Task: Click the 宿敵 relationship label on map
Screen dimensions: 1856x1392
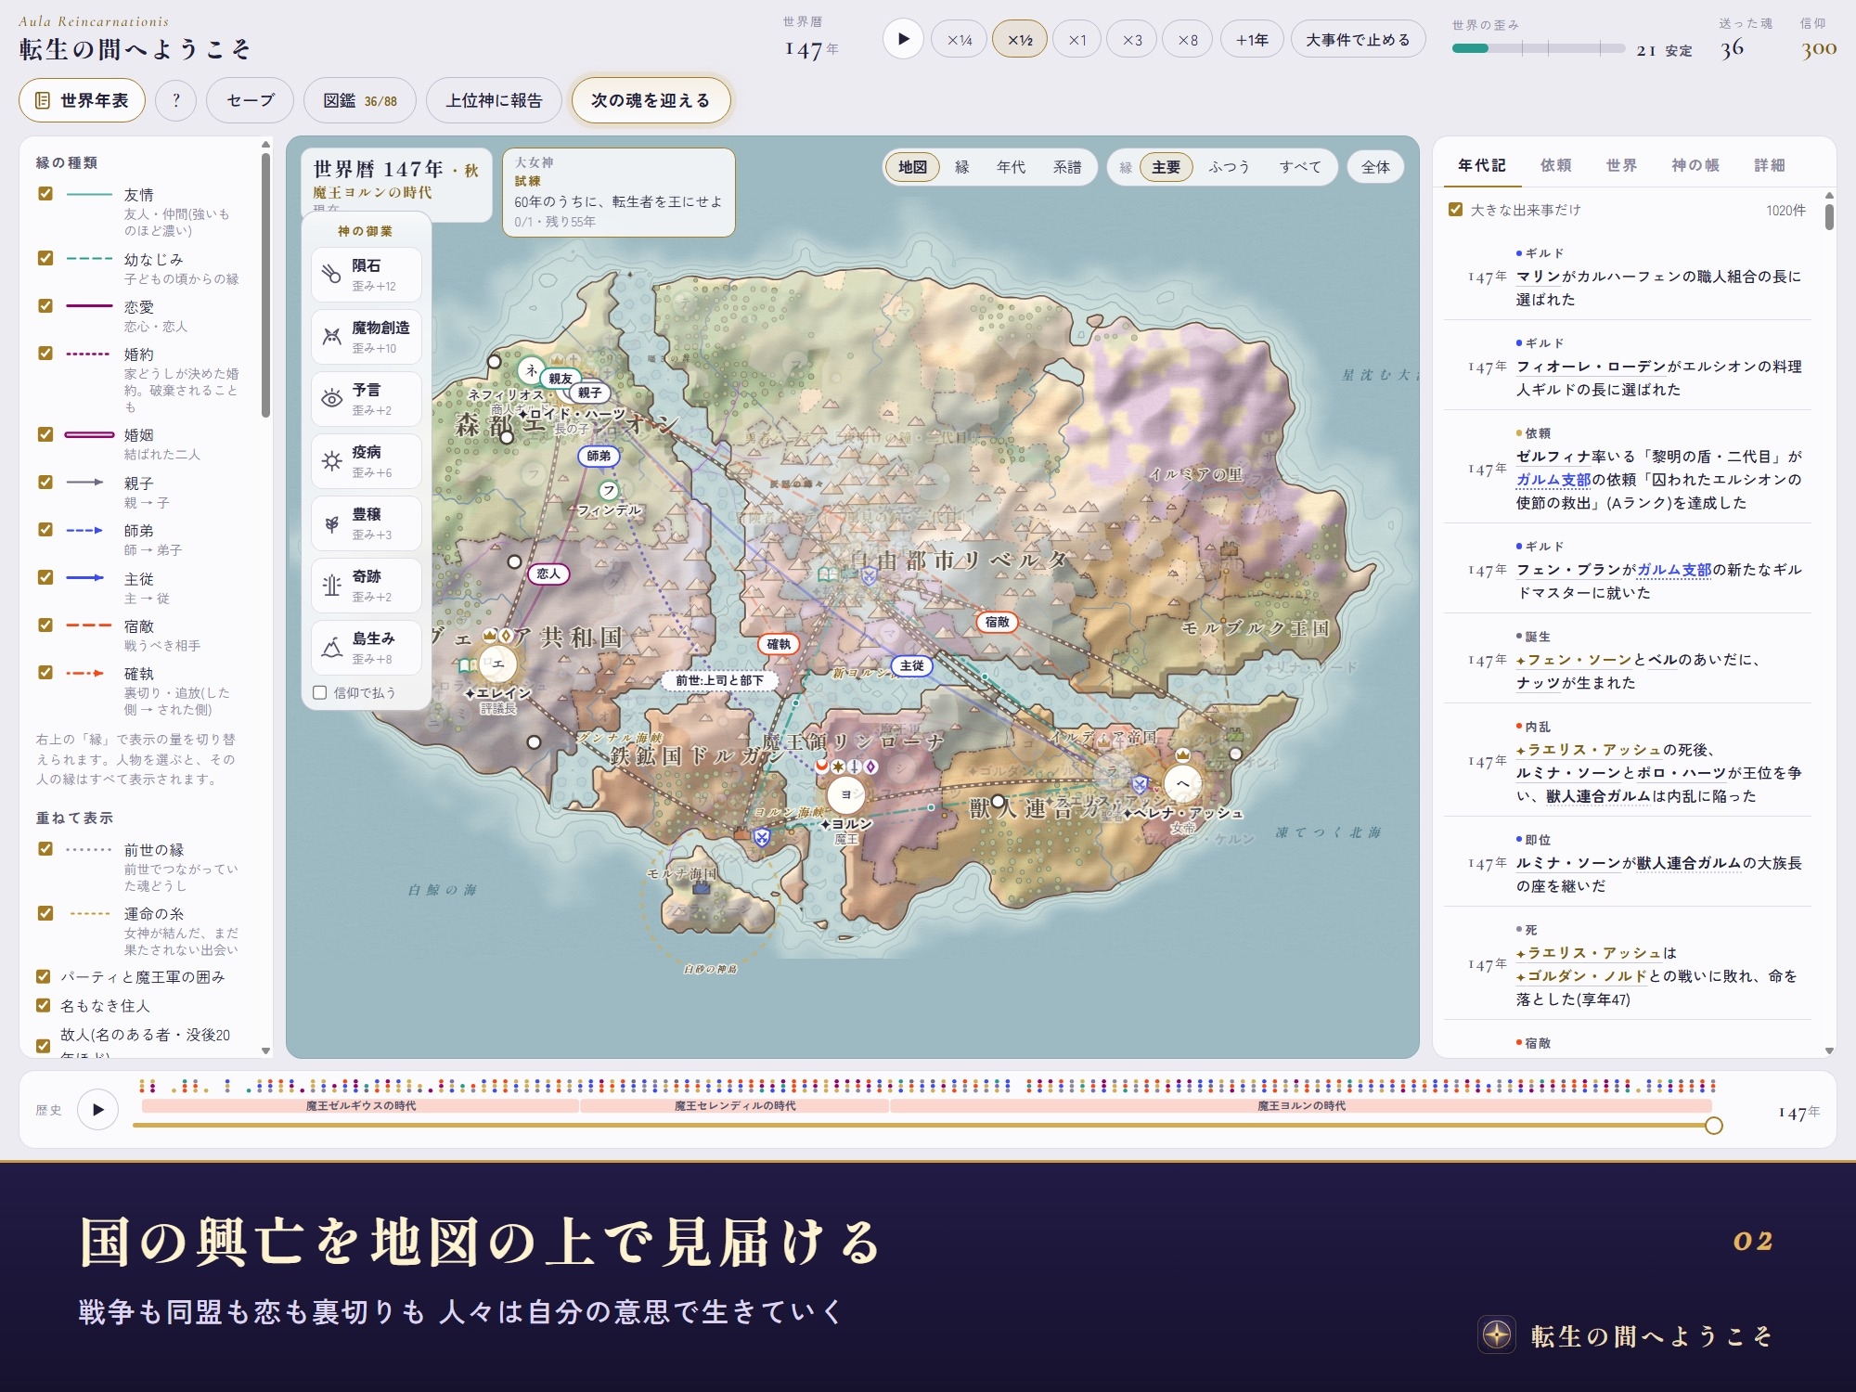Action: point(997,622)
